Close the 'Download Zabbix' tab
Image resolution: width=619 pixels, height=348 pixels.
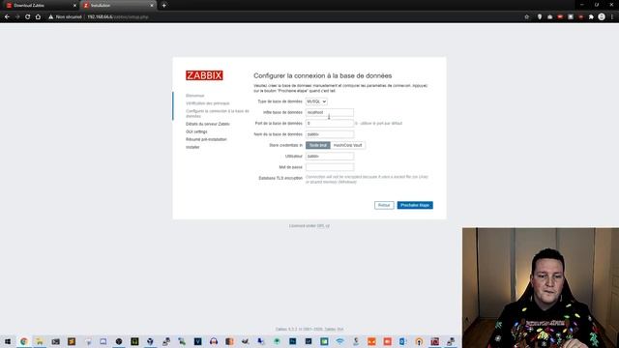click(x=74, y=6)
